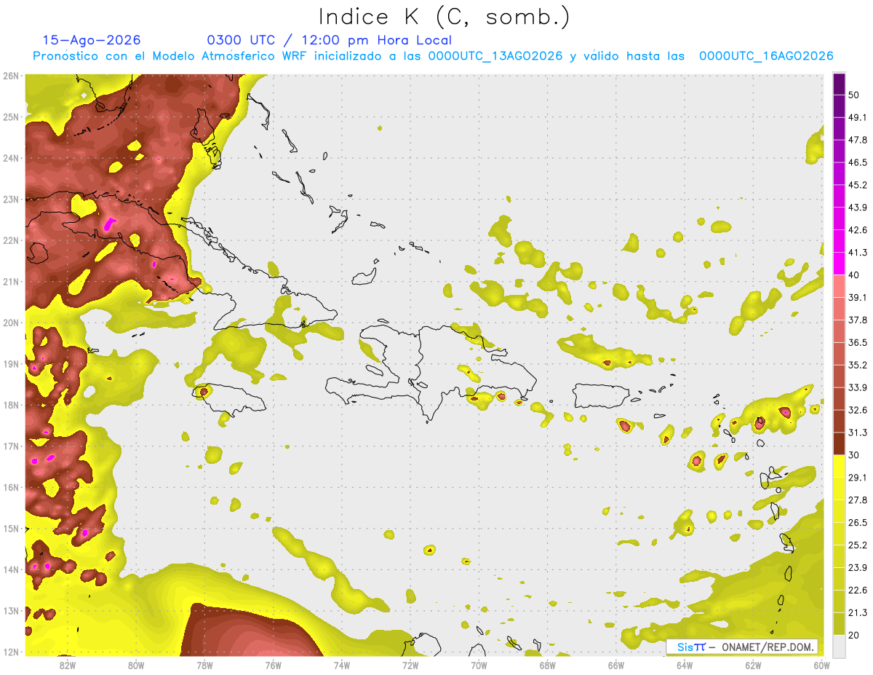This screenshot has height=675, width=873.
Task: Click the "30" value on the color scale
Action: (x=853, y=455)
